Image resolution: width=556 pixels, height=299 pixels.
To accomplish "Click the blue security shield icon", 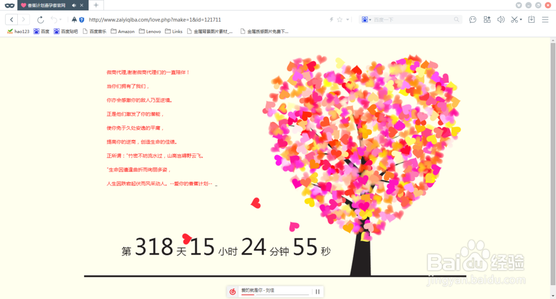I will click(x=82, y=20).
